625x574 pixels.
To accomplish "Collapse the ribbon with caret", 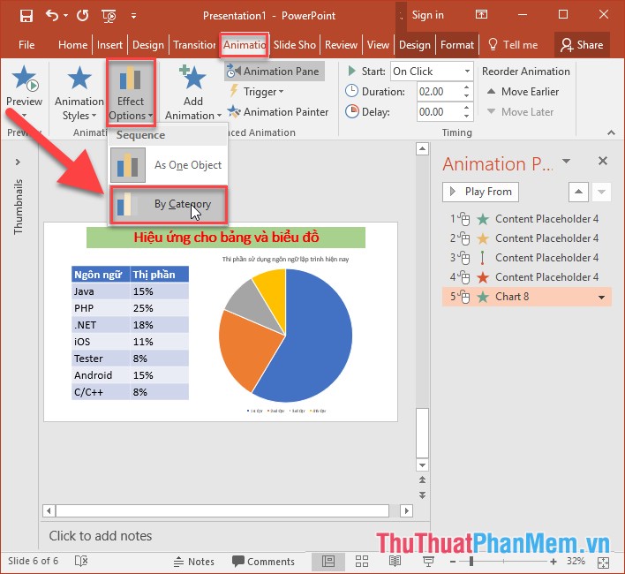I will click(x=611, y=132).
